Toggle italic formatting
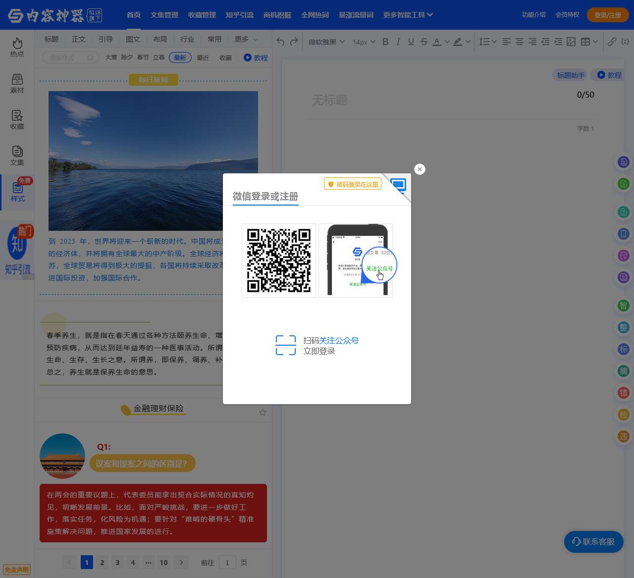 pyautogui.click(x=398, y=42)
